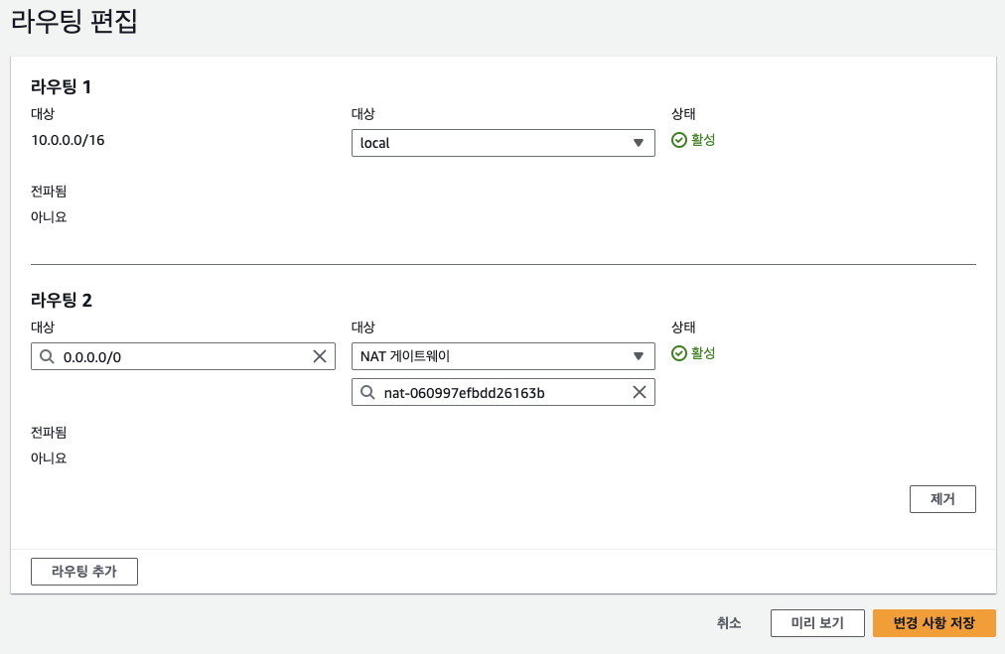This screenshot has height=654, width=1005.
Task: Clear the nat-060997efbdd26163b target field
Action: [x=640, y=393]
